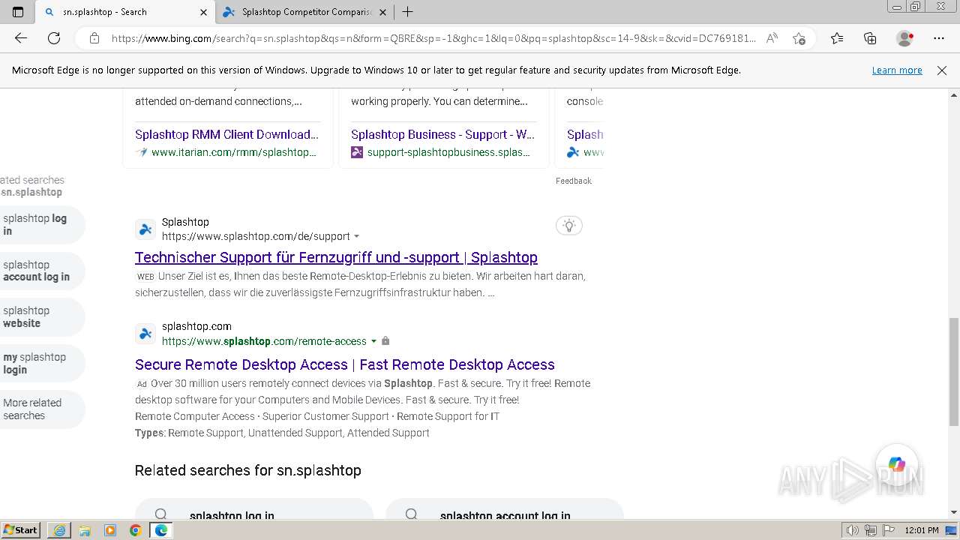View site information lock icon
Viewport: 960px width, 540px height.
coord(94,38)
